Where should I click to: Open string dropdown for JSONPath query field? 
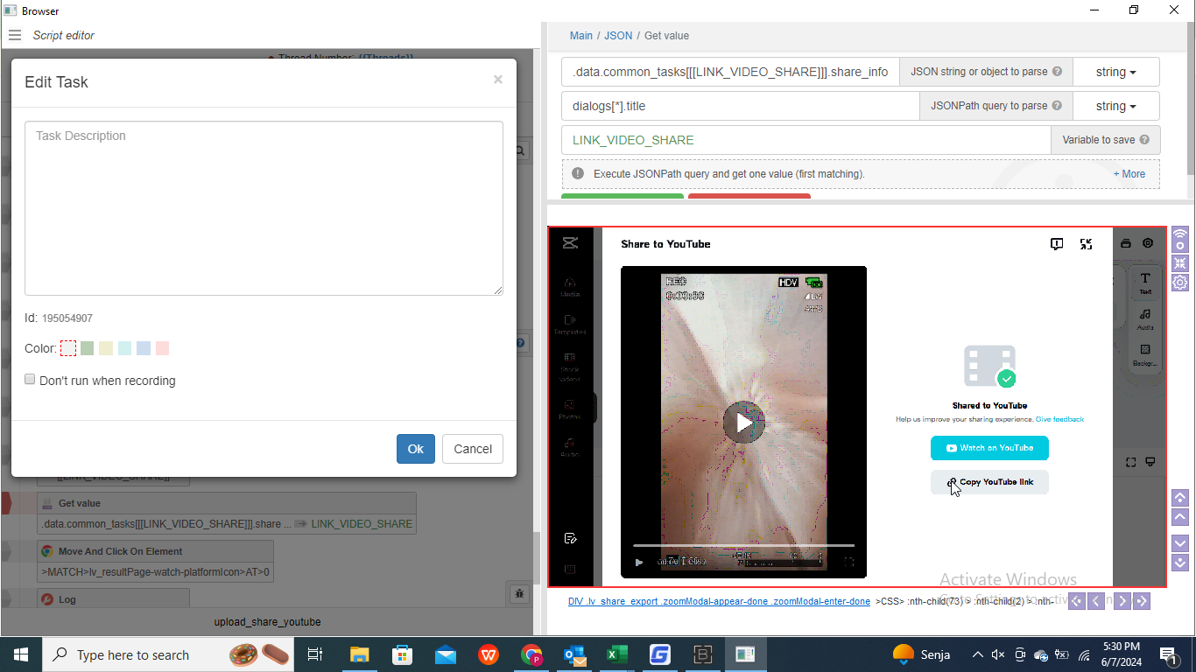(x=1115, y=106)
